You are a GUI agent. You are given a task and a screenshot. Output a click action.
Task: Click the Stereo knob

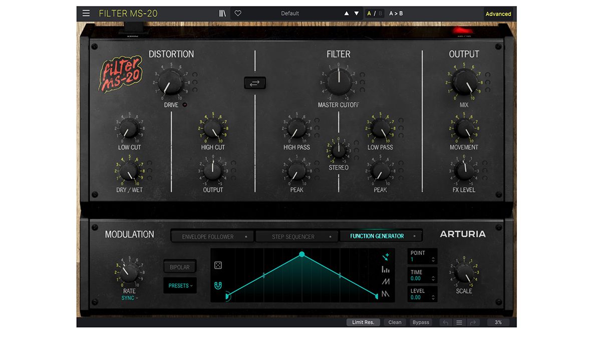(339, 150)
